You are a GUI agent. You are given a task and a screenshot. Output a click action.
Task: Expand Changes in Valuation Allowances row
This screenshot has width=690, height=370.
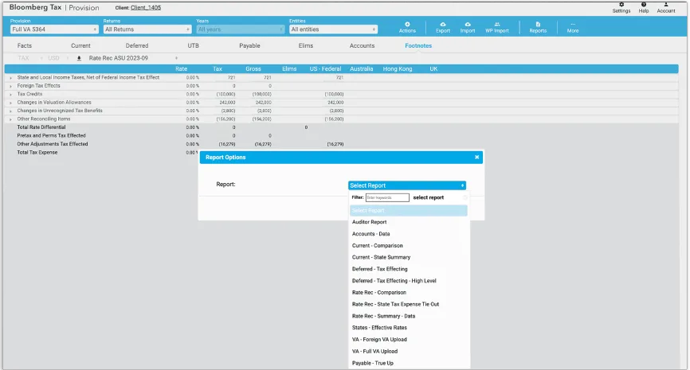(10, 103)
